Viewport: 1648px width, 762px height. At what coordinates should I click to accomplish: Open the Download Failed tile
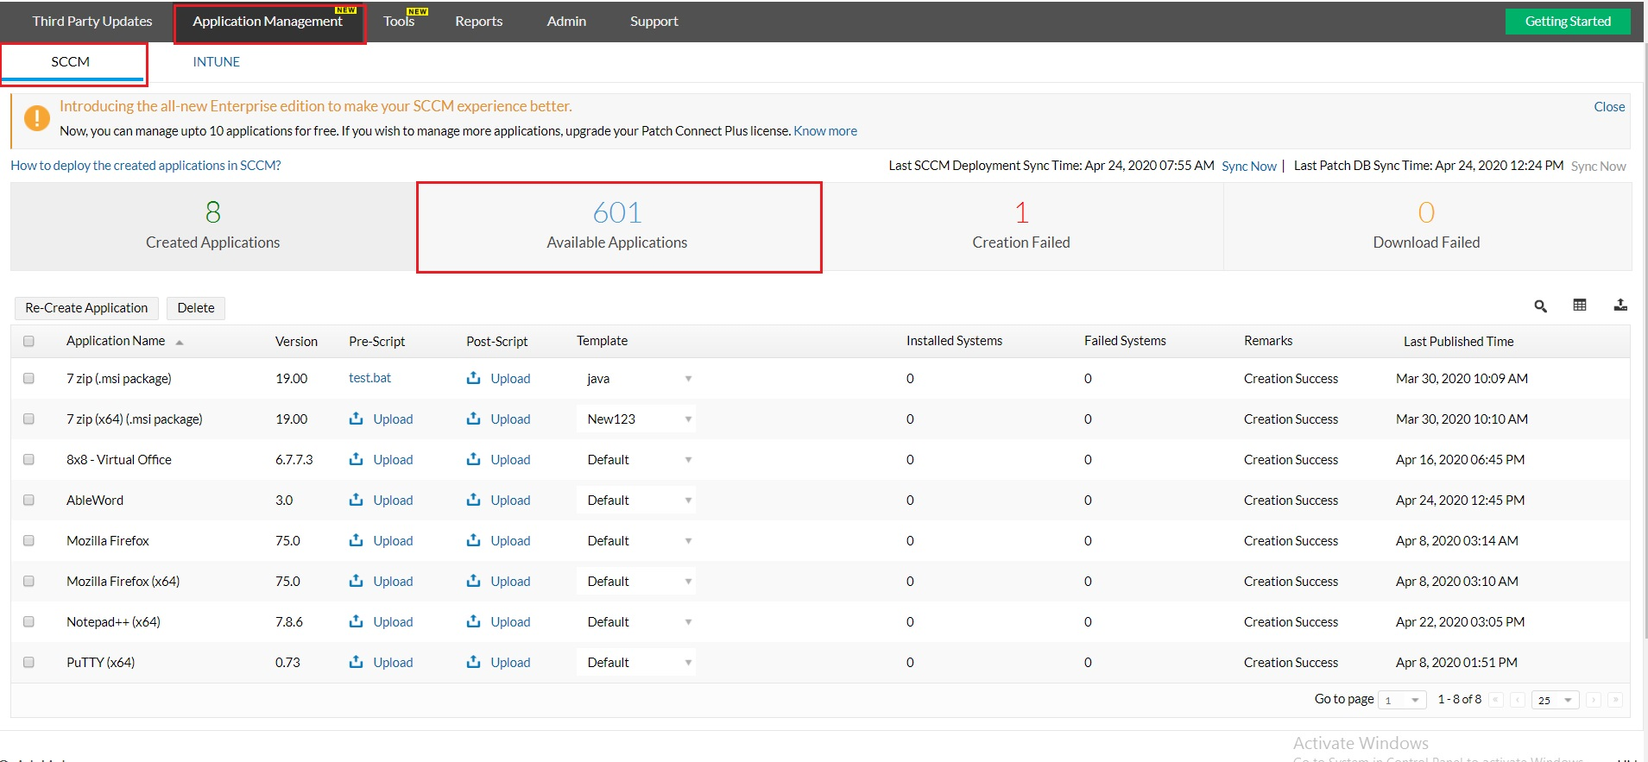[x=1427, y=226]
